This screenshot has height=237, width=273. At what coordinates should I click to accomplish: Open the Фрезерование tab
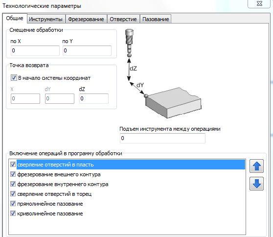click(x=86, y=19)
